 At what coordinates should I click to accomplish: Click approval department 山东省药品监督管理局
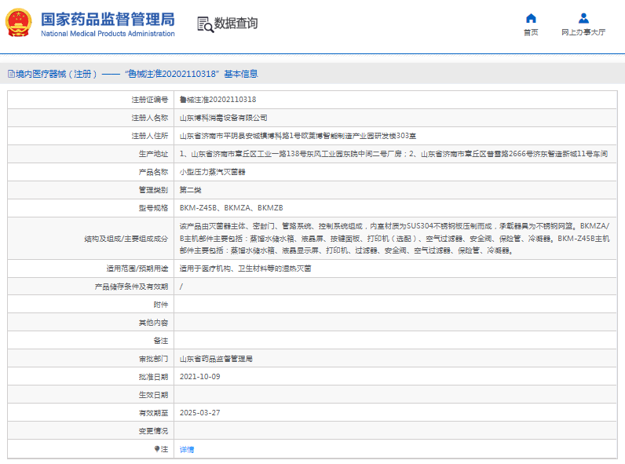216,359
